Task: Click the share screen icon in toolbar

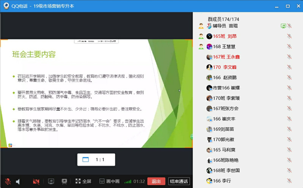Action: (x=51, y=182)
